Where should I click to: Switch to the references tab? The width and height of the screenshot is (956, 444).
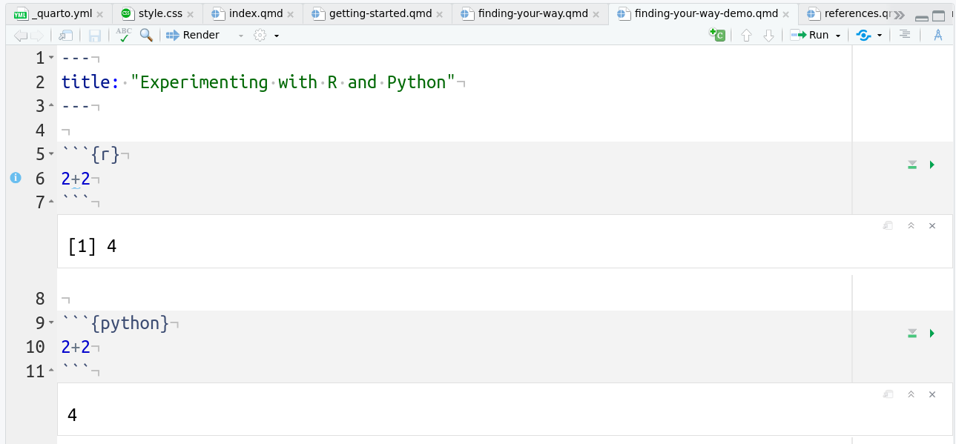848,14
